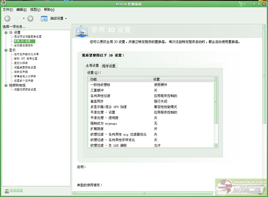Screen dimensions: 268x197
Task: Click the back navigation arrow icon
Action: 8,18
